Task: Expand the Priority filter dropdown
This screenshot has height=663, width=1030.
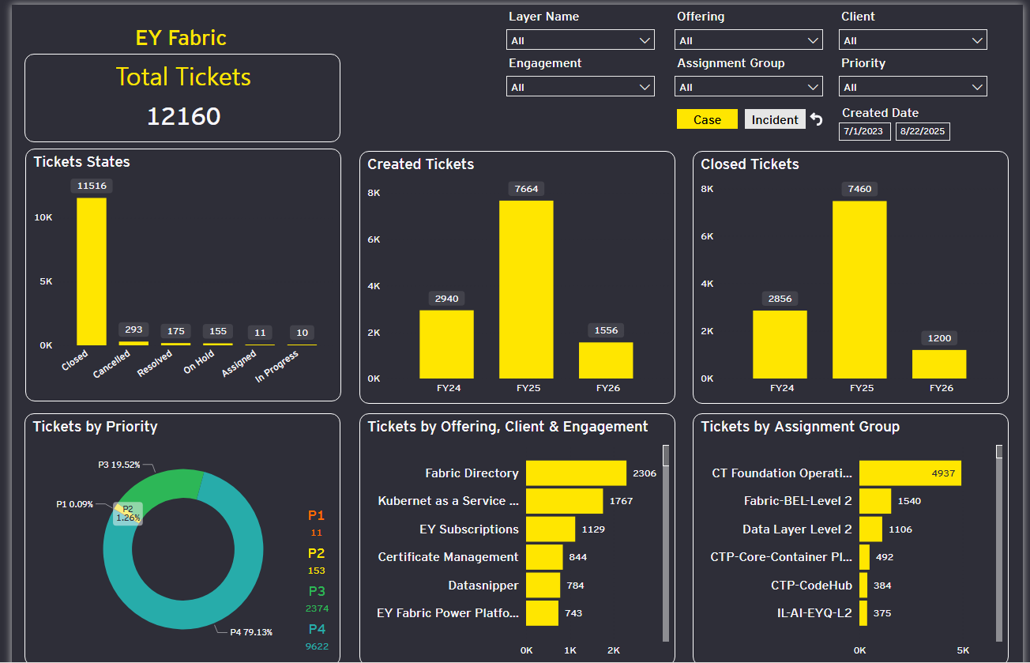Action: (913, 87)
